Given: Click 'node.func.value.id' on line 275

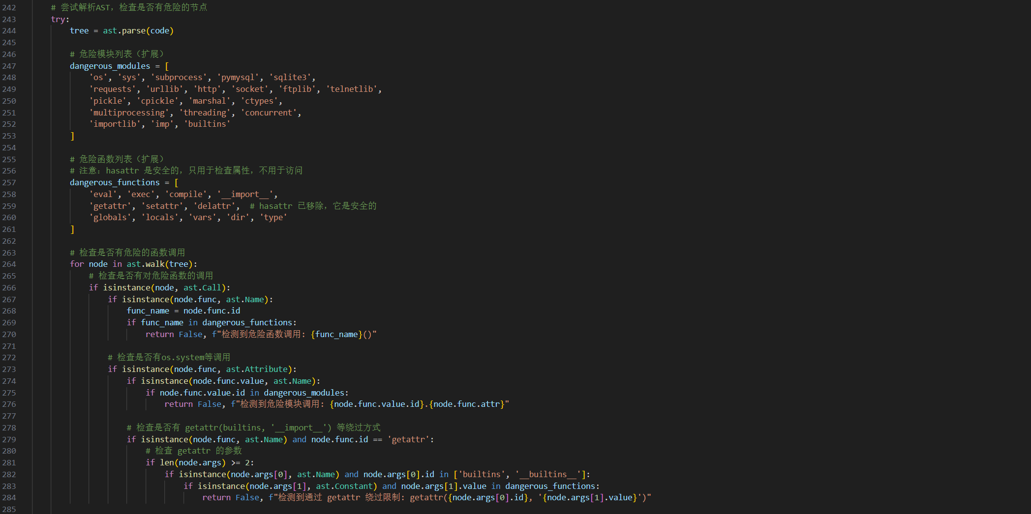Looking at the screenshot, I should click(202, 393).
